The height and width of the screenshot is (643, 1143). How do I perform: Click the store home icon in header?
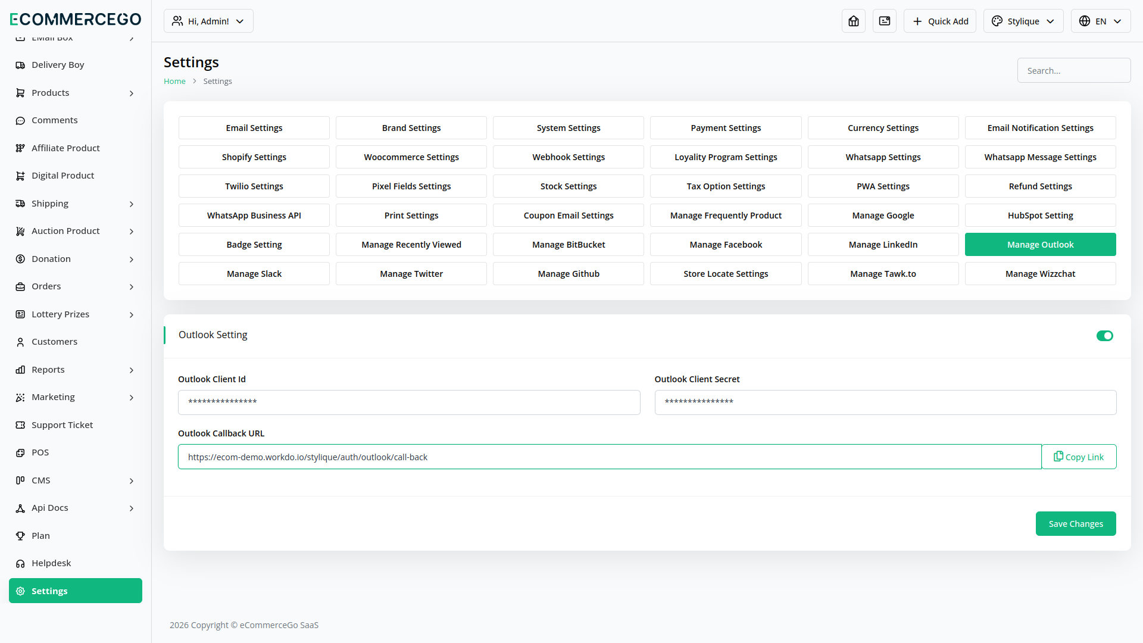[x=854, y=21]
